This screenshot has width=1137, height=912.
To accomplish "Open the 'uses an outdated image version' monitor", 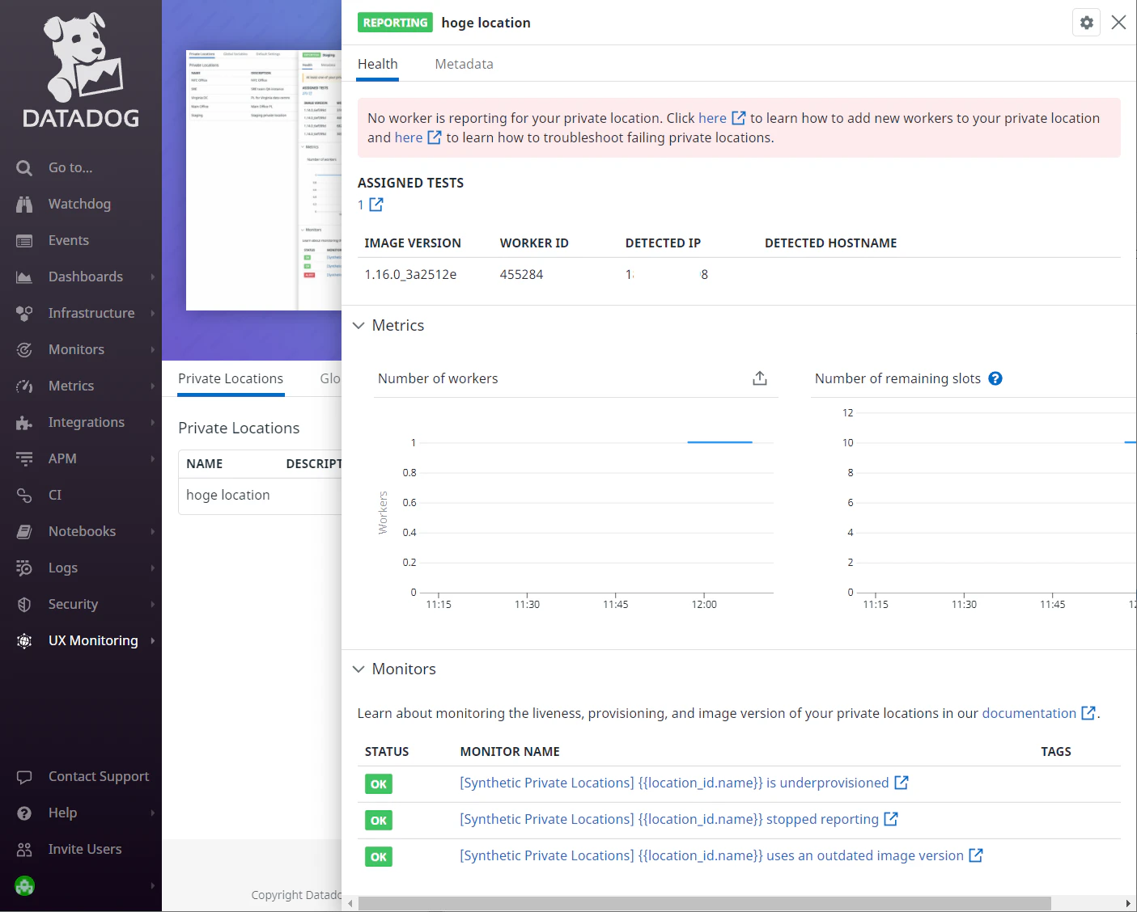I will tap(711, 856).
